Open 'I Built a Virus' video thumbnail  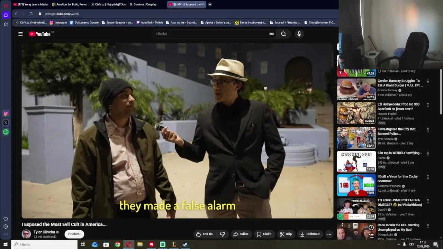click(356, 185)
